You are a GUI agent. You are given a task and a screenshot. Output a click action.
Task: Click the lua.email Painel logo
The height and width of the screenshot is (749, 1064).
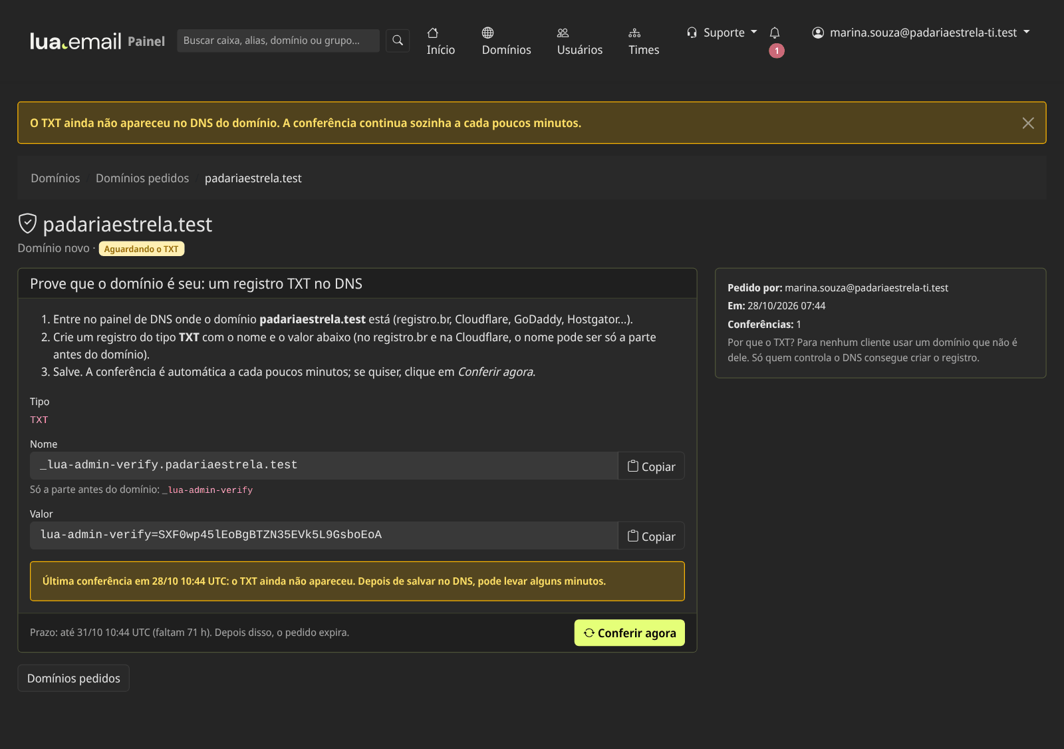coord(97,41)
